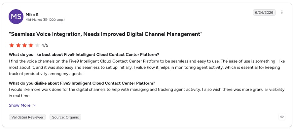Click the Validated Reviewer badge
The height and width of the screenshot is (131, 294).
click(x=27, y=117)
